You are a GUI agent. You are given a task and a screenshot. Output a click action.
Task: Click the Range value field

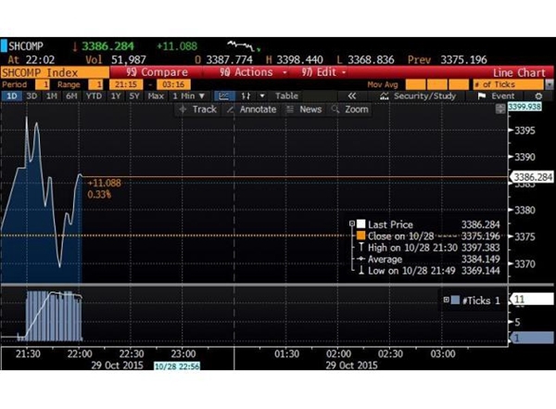(x=95, y=84)
